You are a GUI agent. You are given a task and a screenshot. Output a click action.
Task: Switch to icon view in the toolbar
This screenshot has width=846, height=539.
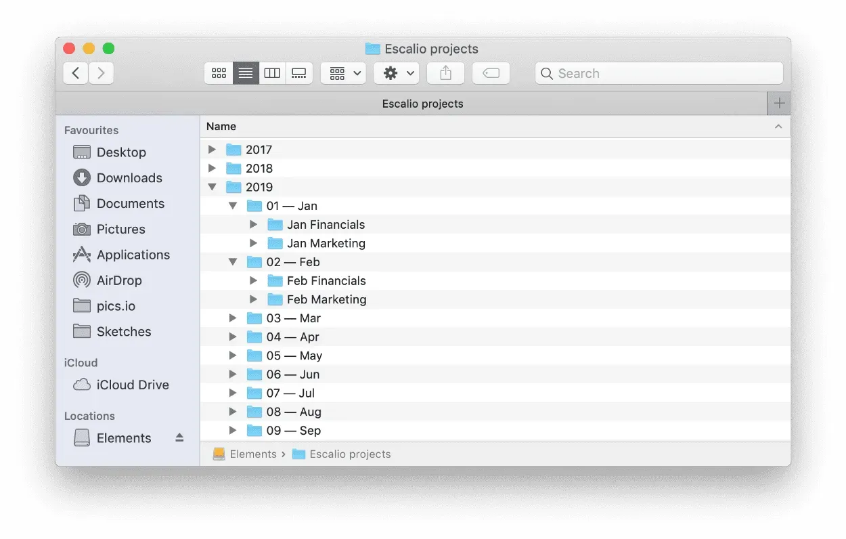pos(218,72)
